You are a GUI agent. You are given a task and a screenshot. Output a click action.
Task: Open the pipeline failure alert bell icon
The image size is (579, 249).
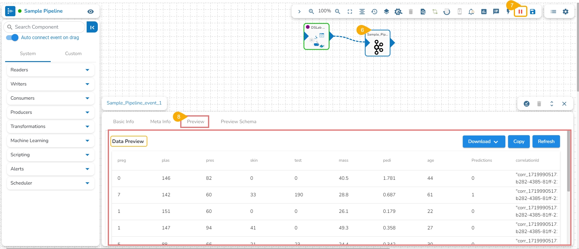point(471,11)
